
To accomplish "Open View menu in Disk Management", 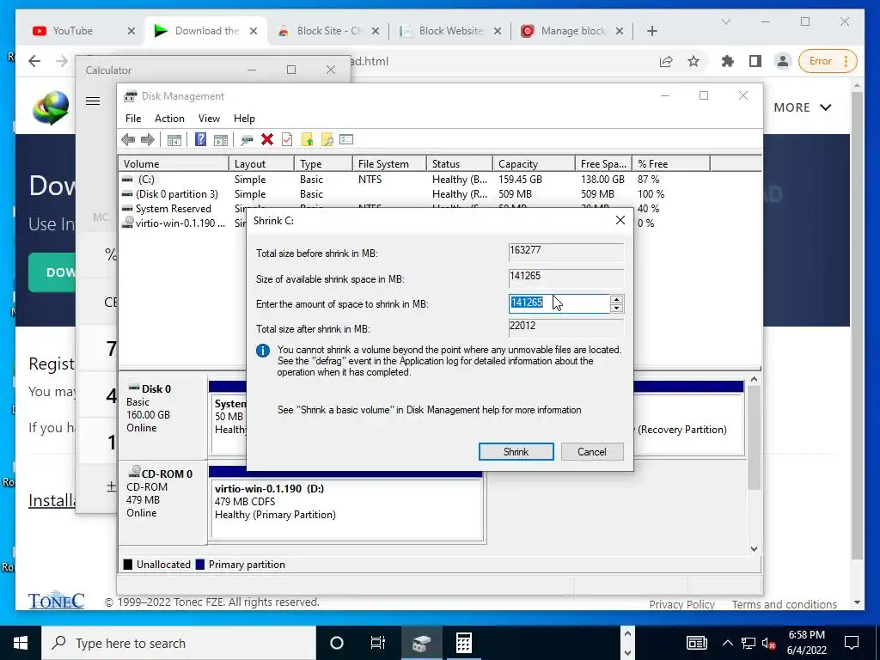I will [209, 119].
